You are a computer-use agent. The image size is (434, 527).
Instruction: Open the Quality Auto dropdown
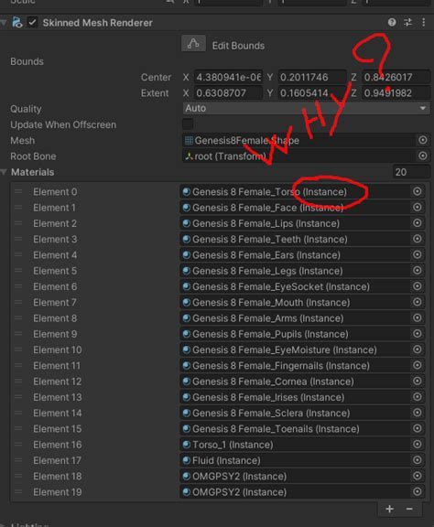pos(306,108)
